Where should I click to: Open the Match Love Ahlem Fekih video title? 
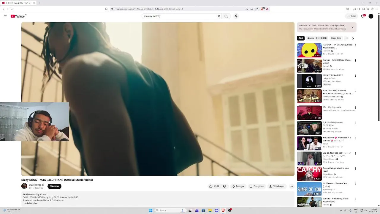click(337, 139)
